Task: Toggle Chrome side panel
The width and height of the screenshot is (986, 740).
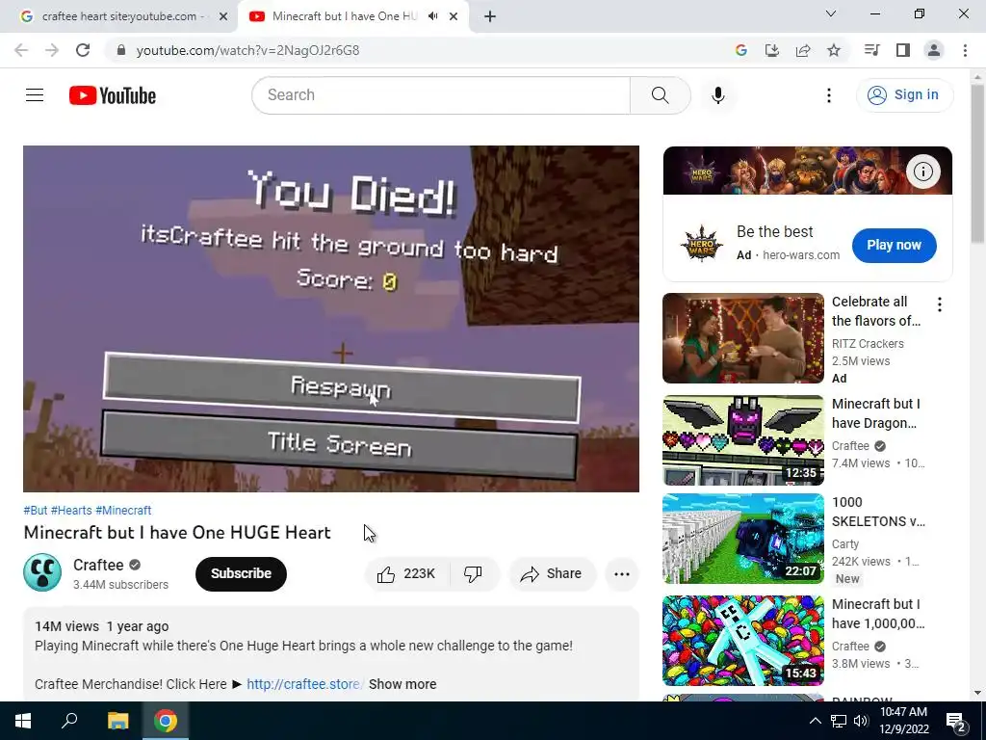Action: pos(903,50)
